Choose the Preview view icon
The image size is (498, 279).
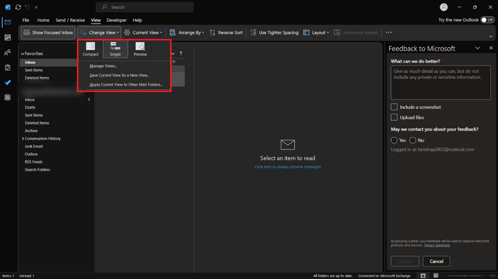coord(140,49)
